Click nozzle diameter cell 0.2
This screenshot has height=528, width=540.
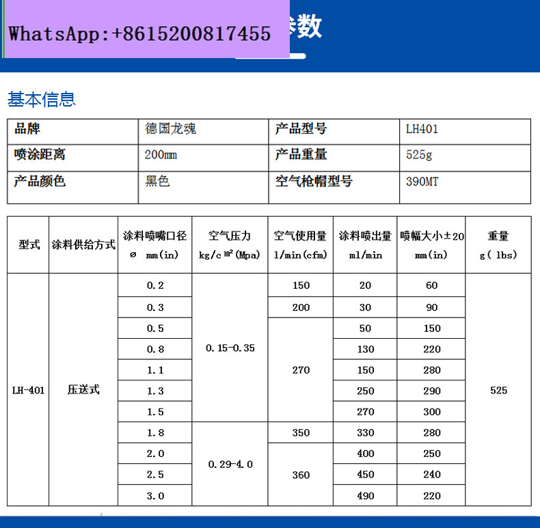click(x=155, y=286)
